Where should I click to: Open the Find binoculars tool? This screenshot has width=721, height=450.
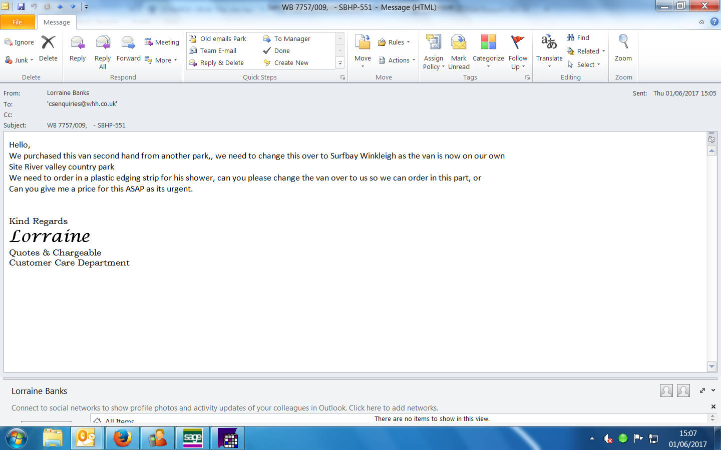coord(578,37)
